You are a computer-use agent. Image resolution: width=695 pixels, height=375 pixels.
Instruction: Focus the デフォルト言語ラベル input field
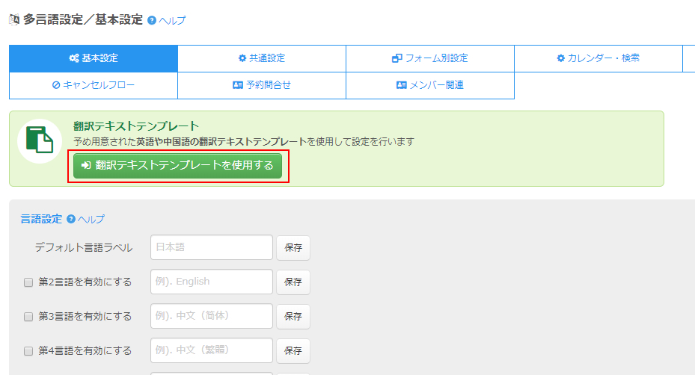click(x=212, y=247)
